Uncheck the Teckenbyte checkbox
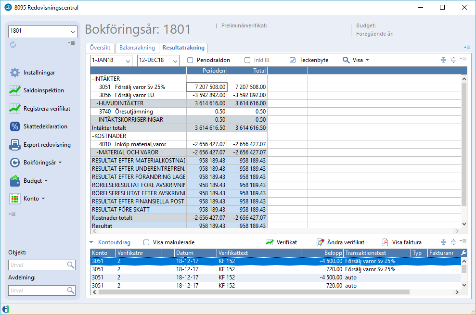This screenshot has height=315, width=476. 293,60
